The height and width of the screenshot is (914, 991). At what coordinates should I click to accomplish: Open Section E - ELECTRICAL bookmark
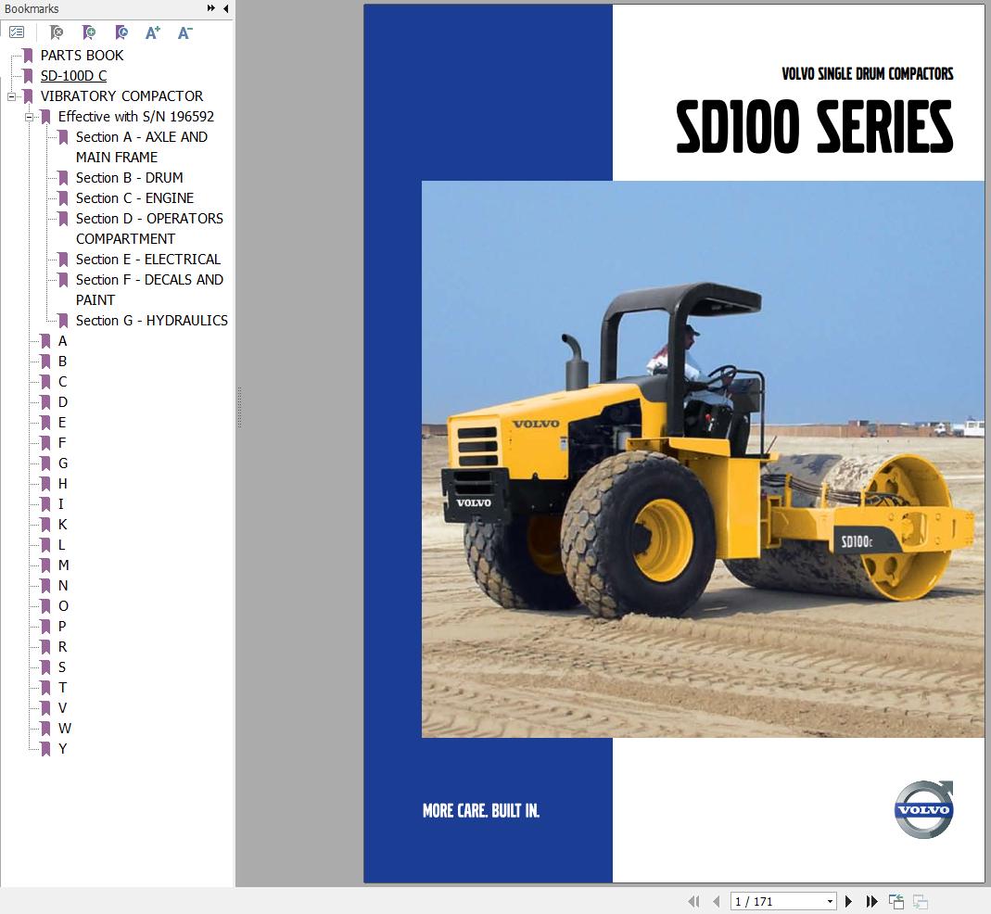pos(148,260)
